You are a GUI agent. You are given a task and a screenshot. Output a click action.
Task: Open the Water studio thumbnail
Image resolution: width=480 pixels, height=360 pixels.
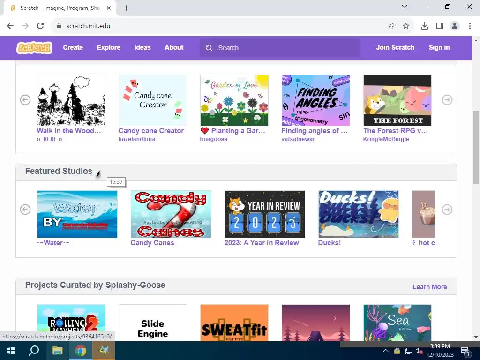click(x=77, y=214)
